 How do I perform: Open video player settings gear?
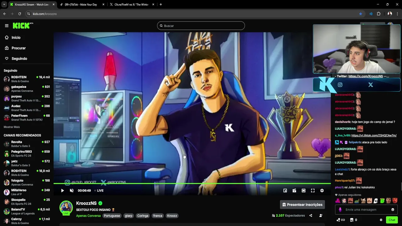coord(322,191)
